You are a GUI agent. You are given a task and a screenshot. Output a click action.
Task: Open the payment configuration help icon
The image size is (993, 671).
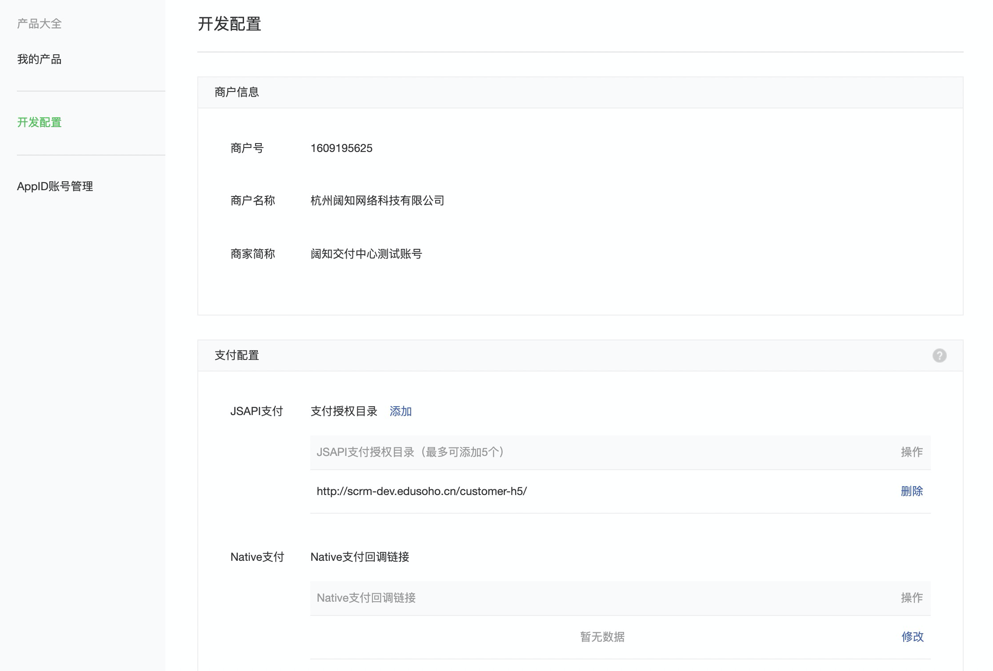pos(939,355)
